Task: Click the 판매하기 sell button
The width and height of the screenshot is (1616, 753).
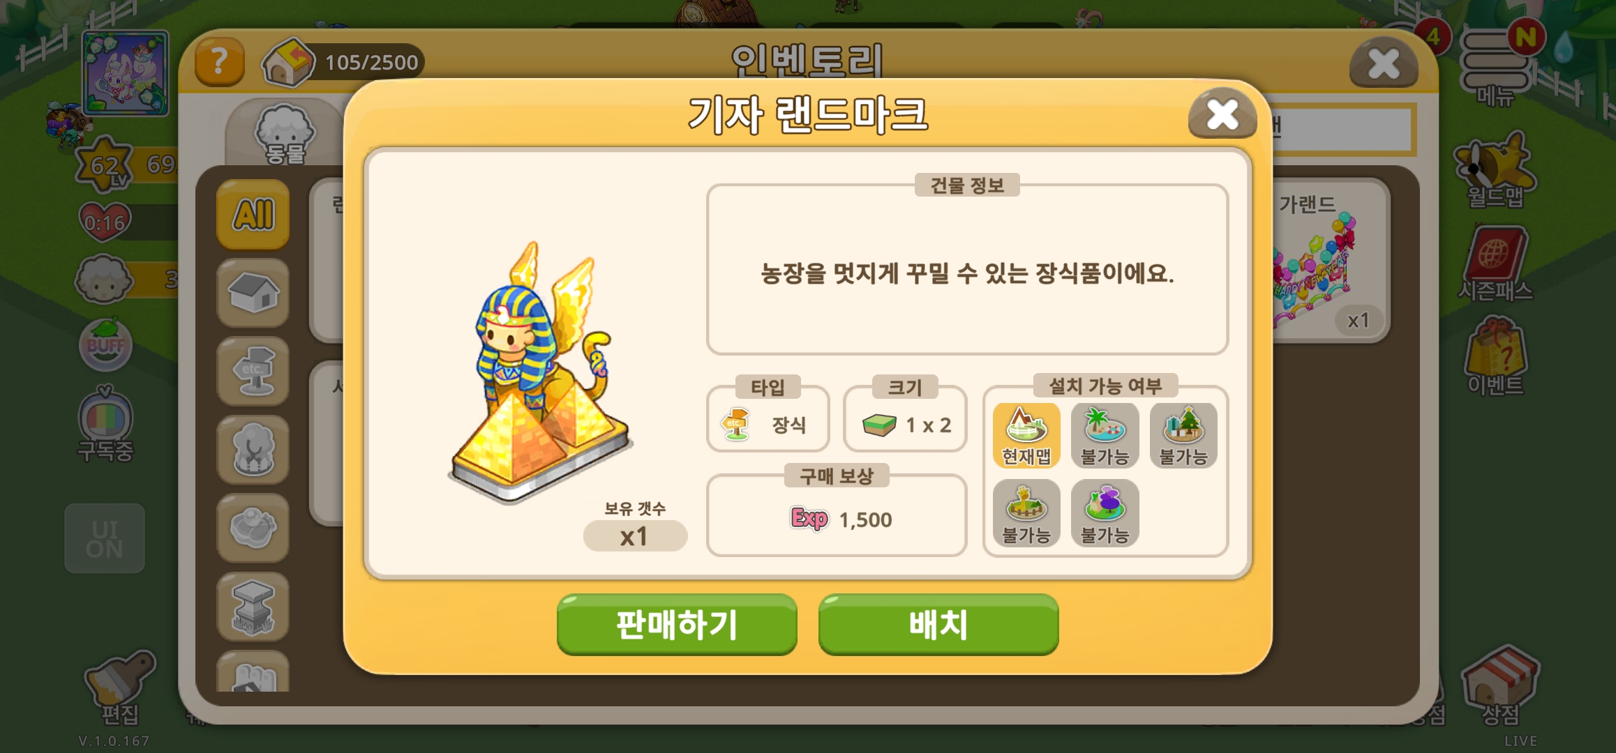Action: pos(676,624)
